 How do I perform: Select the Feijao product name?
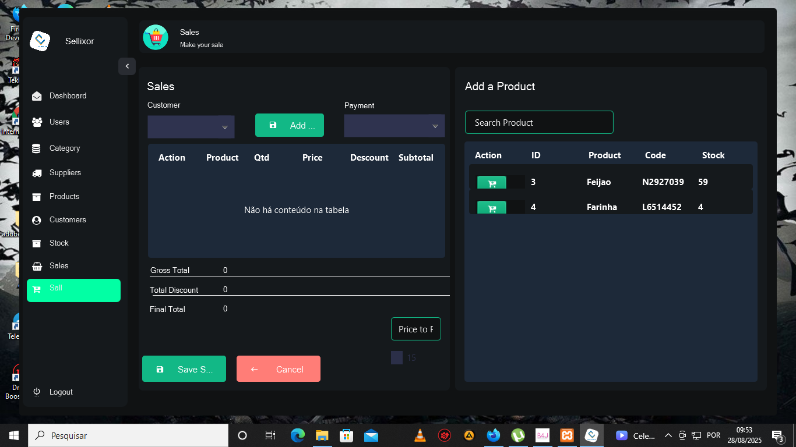(x=599, y=182)
